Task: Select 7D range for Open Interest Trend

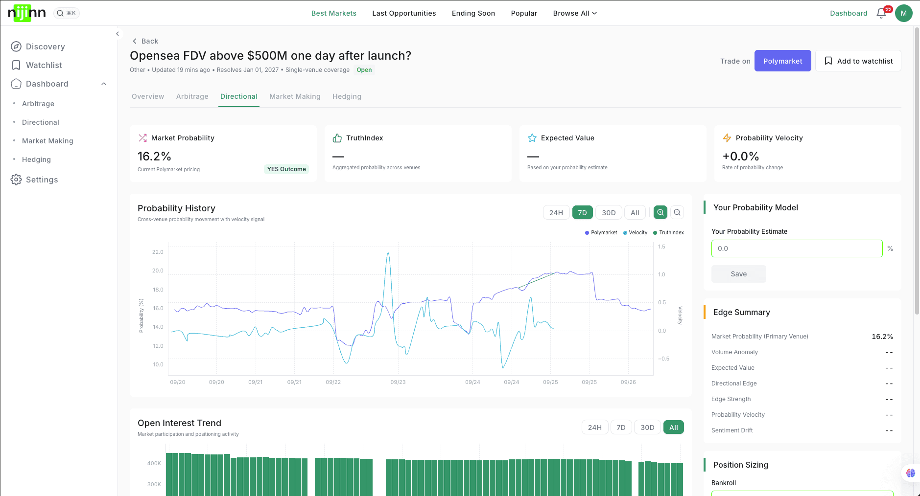Action: click(x=621, y=427)
